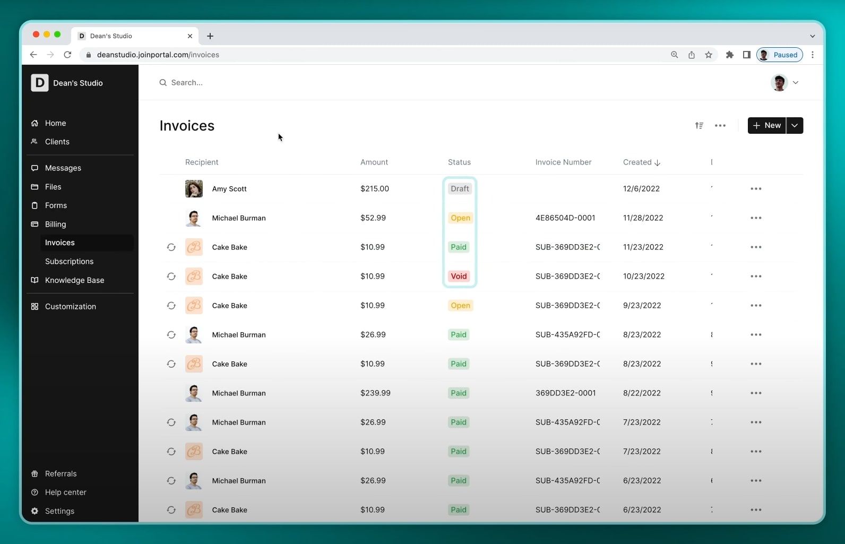Viewport: 845px width, 544px height.
Task: Open the browser extensions puzzle icon
Action: [x=729, y=55]
